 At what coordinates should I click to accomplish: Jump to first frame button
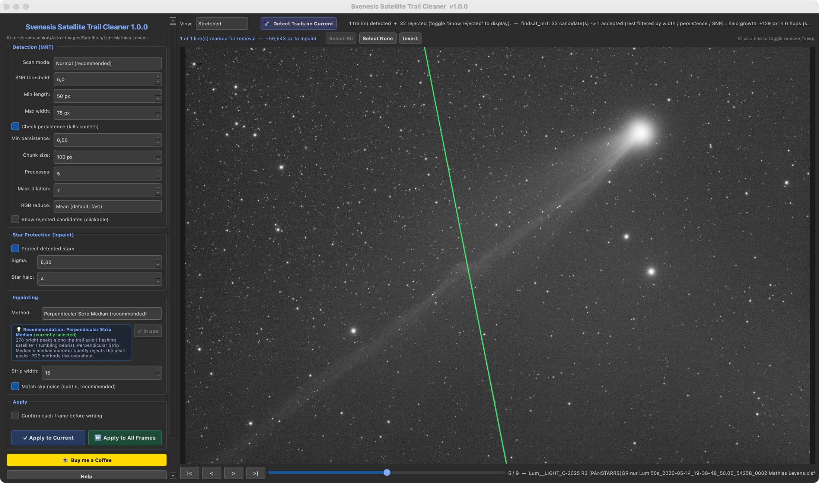(x=189, y=473)
